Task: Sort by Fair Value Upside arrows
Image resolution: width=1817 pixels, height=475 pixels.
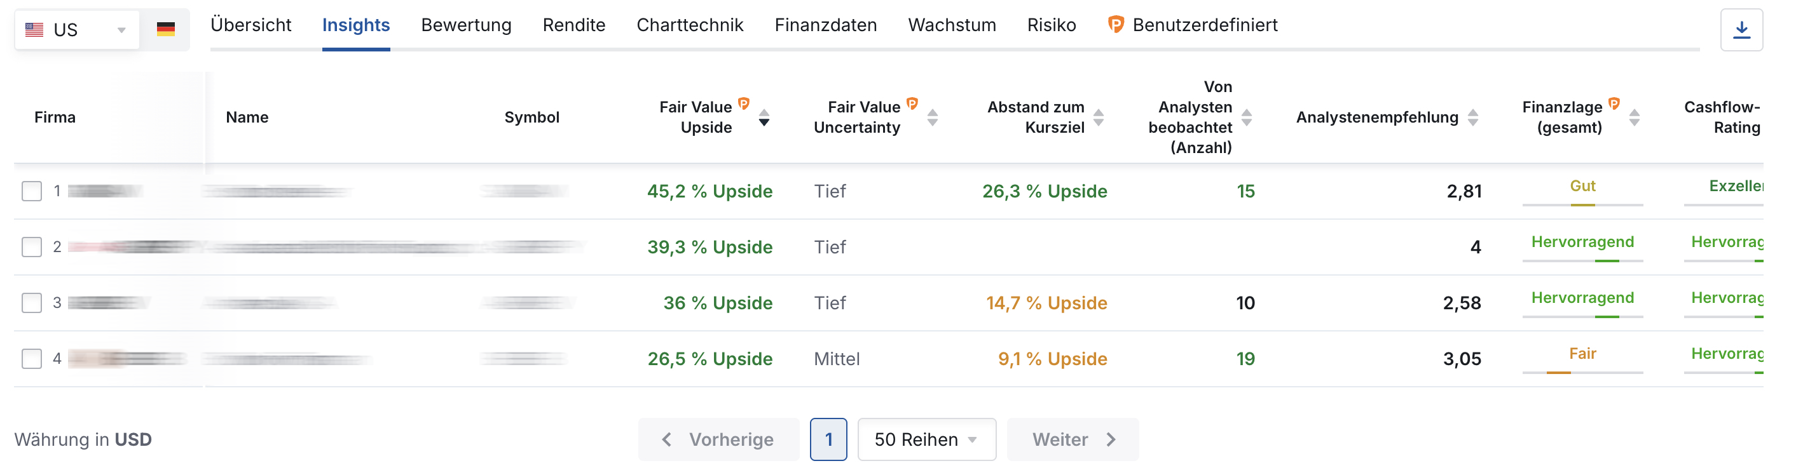Action: [764, 117]
